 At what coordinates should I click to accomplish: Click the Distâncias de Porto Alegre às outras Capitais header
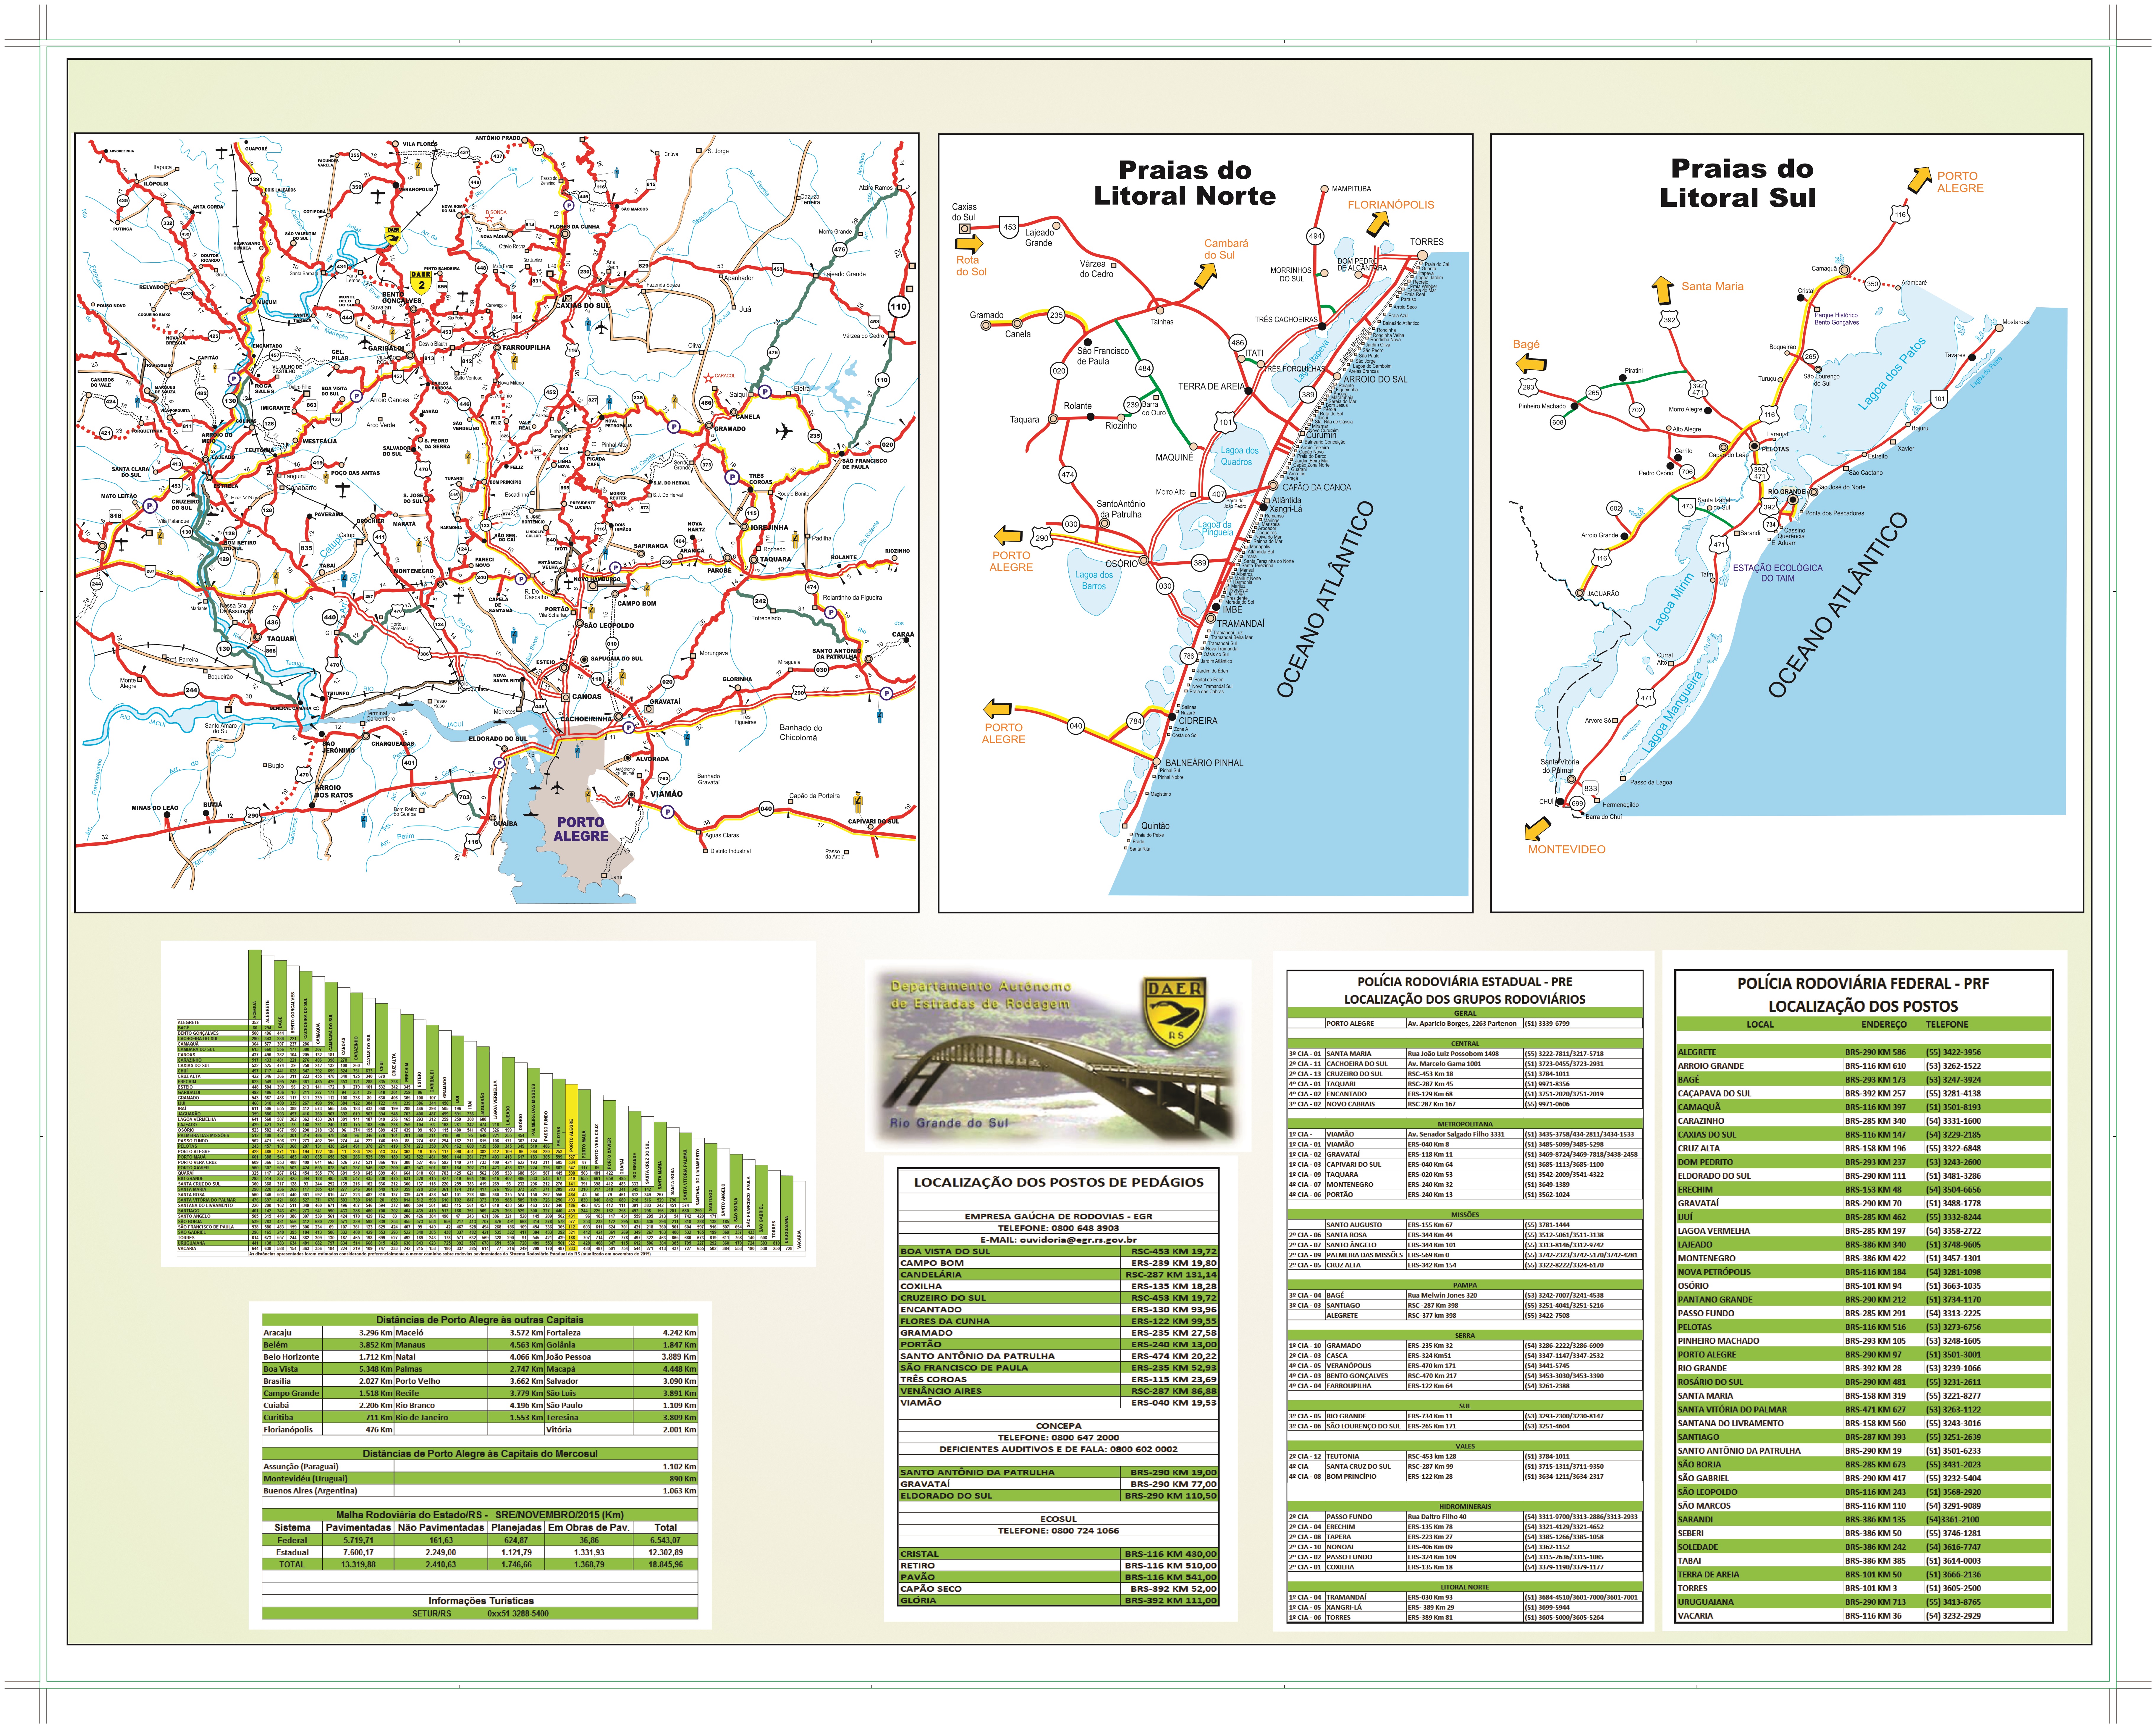click(480, 1320)
